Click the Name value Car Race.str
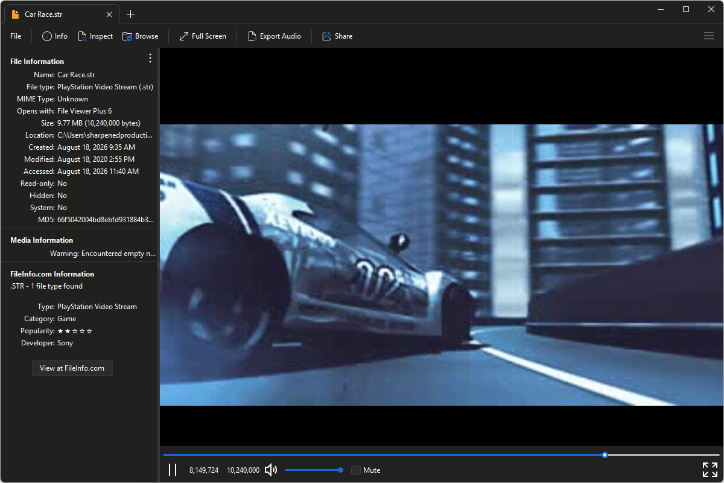 pos(76,75)
